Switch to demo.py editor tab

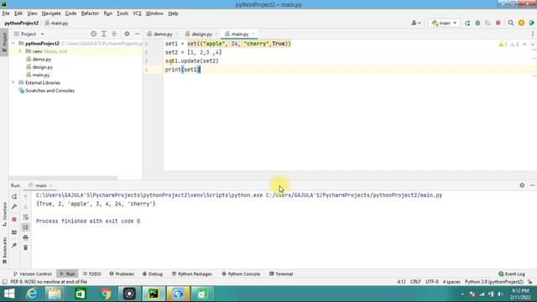coord(163,34)
